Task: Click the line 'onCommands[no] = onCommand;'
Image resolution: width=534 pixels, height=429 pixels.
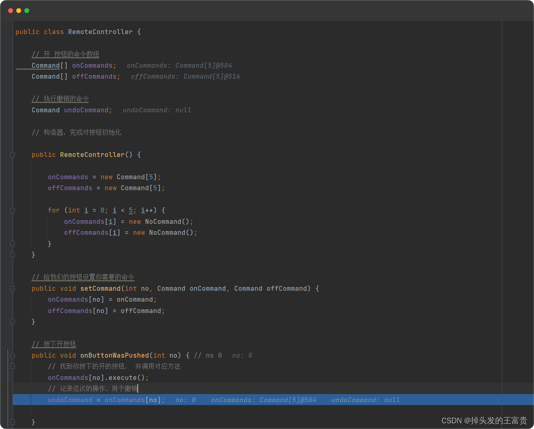Action: click(103, 300)
